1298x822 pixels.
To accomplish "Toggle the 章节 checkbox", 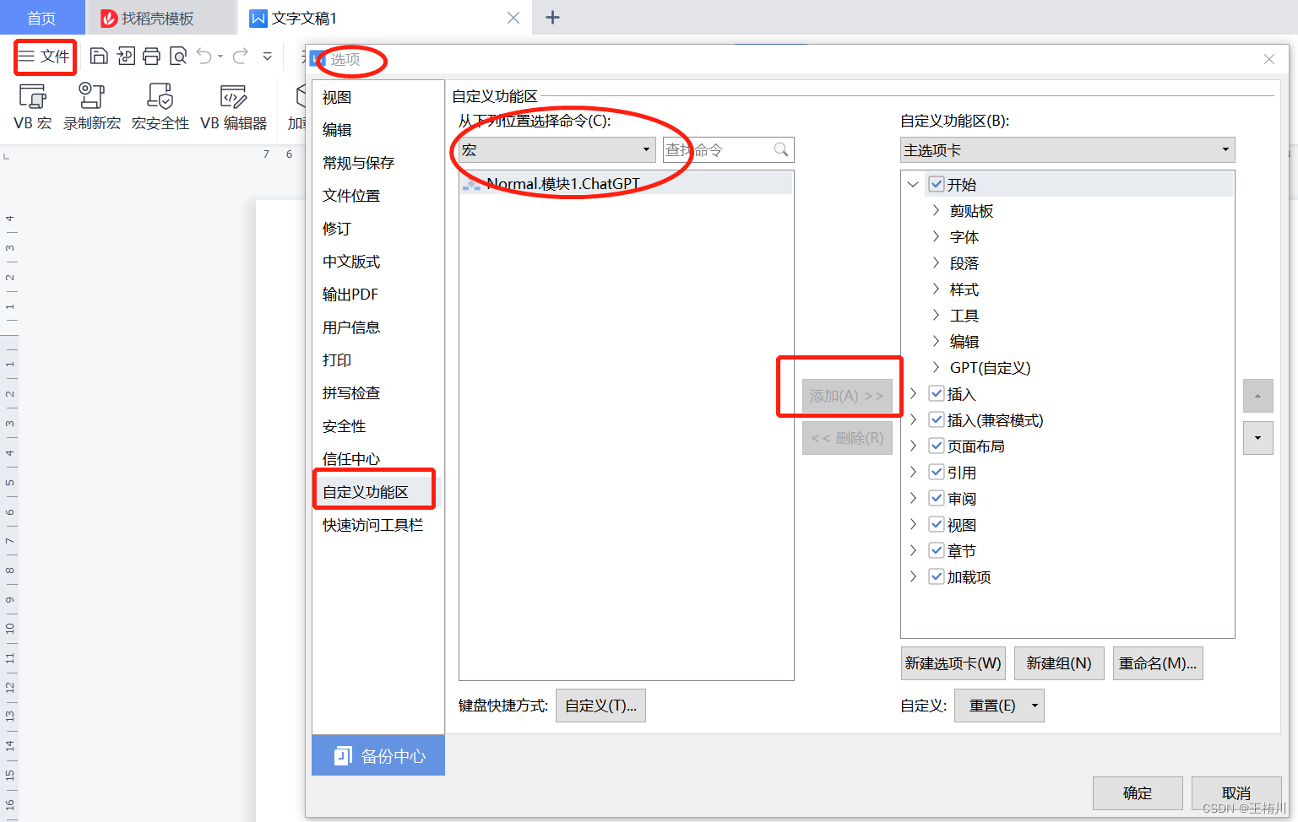I will (936, 550).
